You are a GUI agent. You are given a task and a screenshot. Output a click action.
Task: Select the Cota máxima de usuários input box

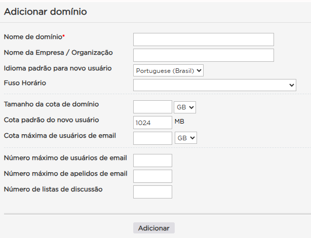click(152, 138)
